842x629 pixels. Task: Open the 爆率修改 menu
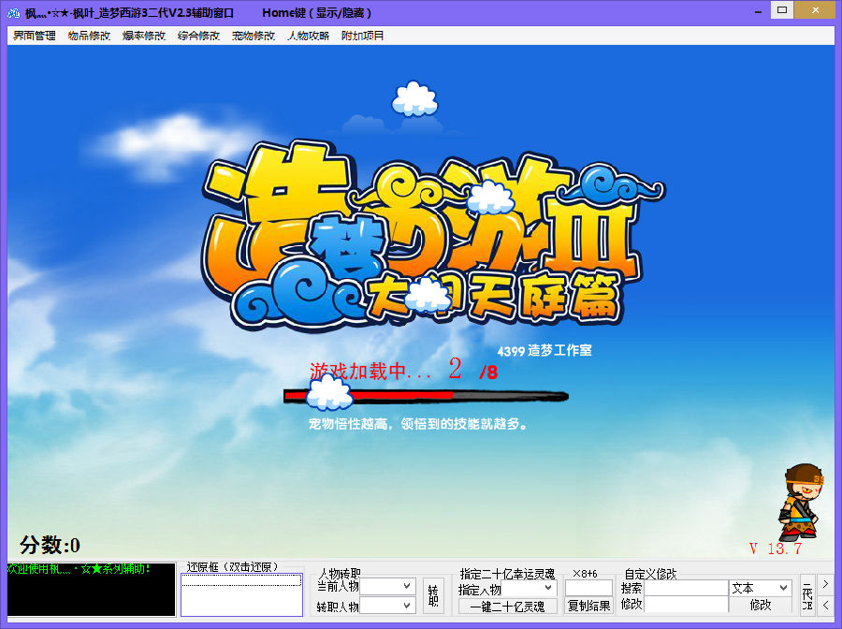point(143,36)
